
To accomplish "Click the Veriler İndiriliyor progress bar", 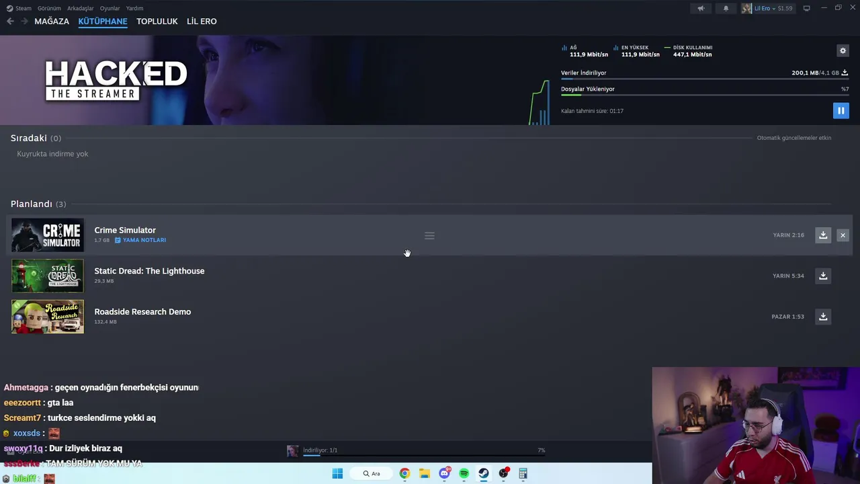I will click(705, 79).
